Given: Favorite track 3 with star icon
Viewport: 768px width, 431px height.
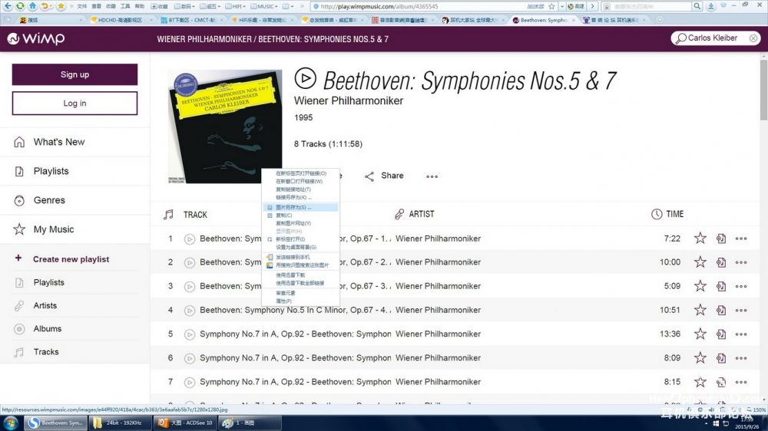Looking at the screenshot, I should (x=700, y=286).
